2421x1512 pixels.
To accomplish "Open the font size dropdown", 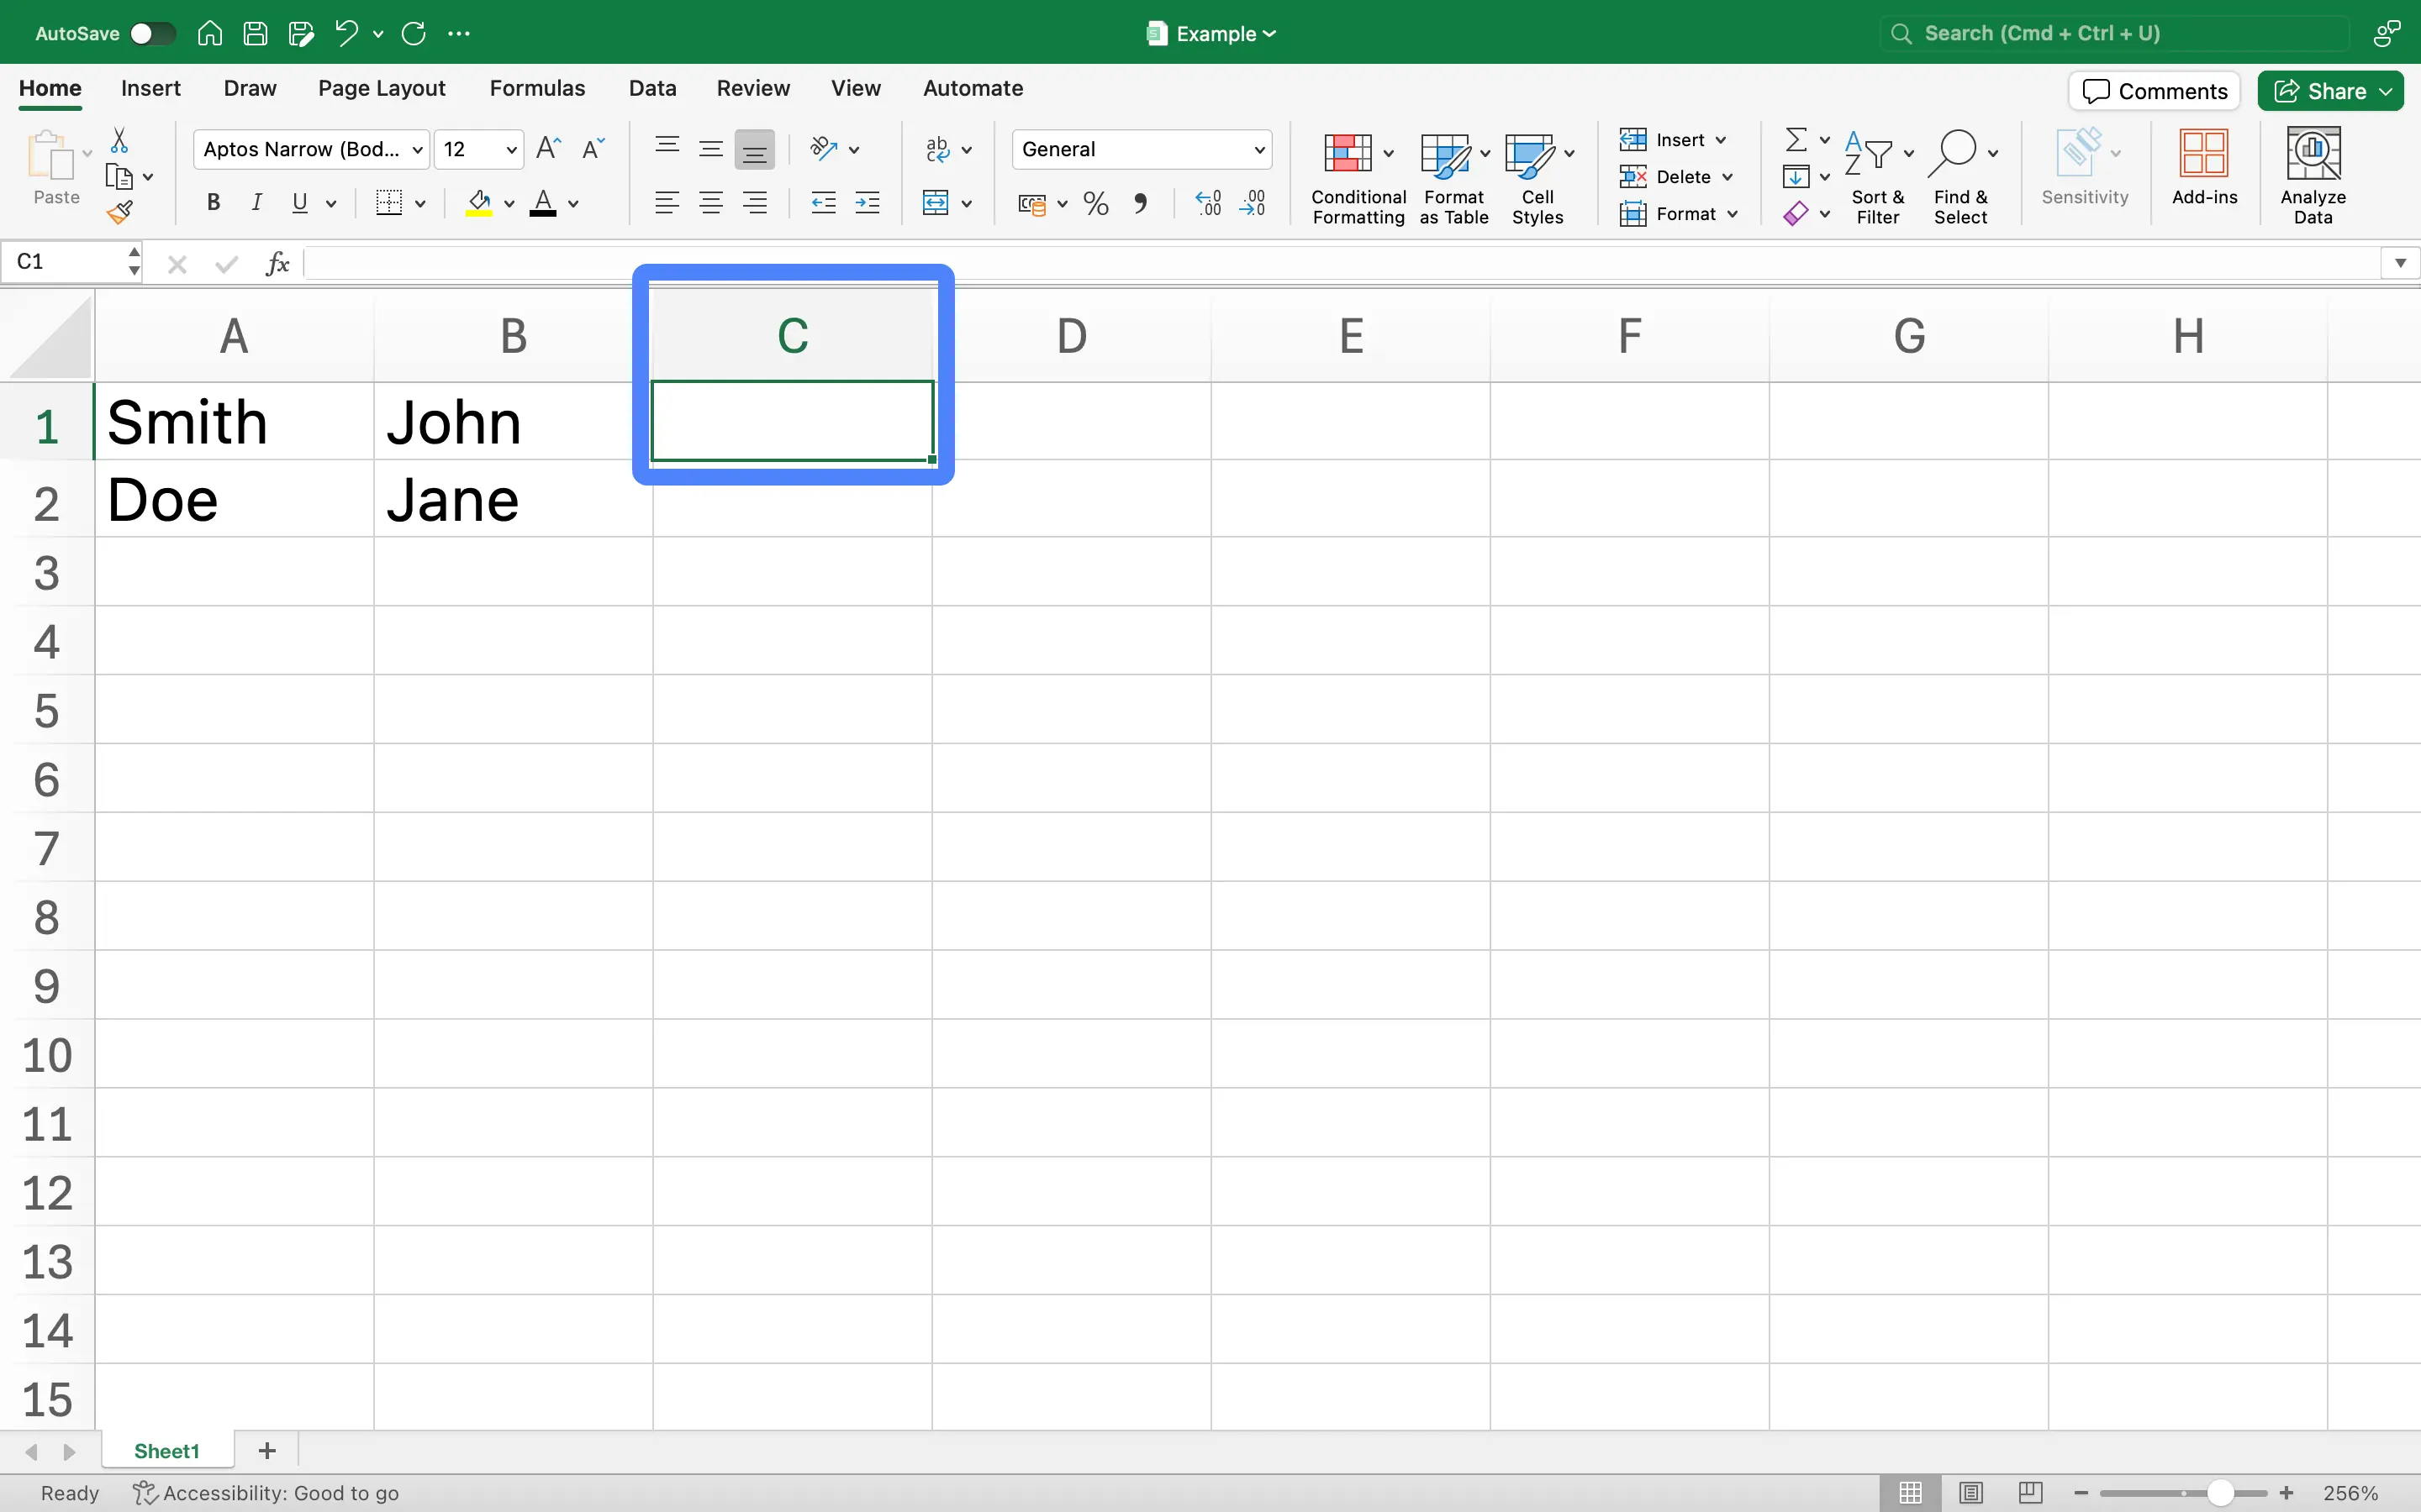I will (511, 150).
